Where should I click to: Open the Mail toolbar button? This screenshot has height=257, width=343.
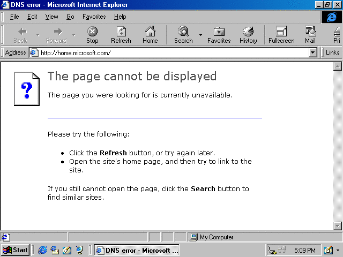310,35
